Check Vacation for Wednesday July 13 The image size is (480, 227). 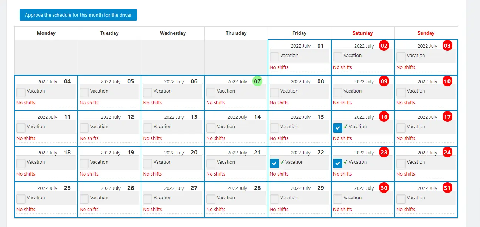click(148, 128)
